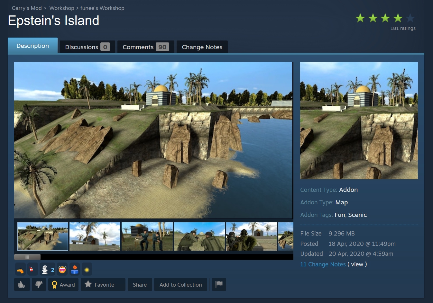Select the partially visible sixth thumbnail
433x303 pixels.
click(286, 236)
